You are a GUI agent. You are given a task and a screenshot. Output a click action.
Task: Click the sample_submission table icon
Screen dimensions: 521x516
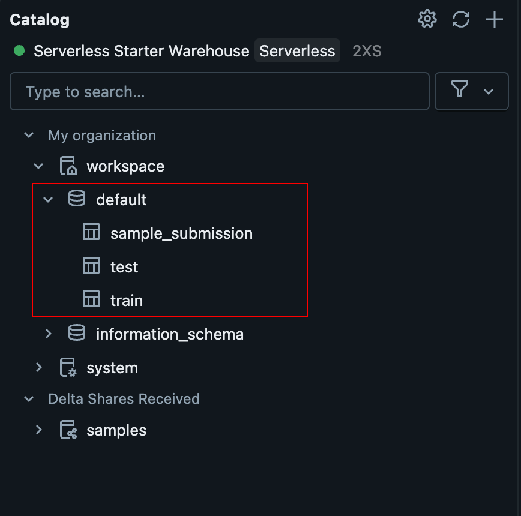point(91,232)
